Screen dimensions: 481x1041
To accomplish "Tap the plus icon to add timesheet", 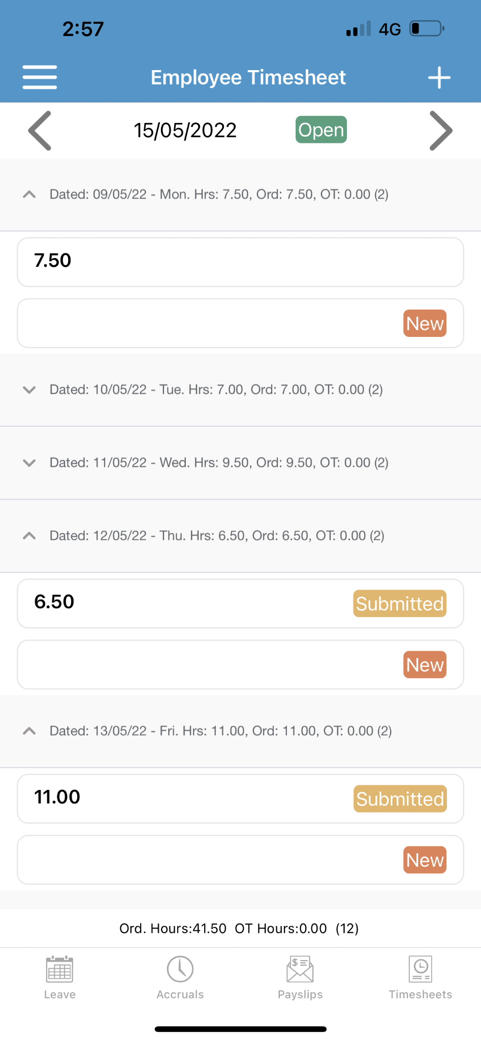I will [439, 78].
